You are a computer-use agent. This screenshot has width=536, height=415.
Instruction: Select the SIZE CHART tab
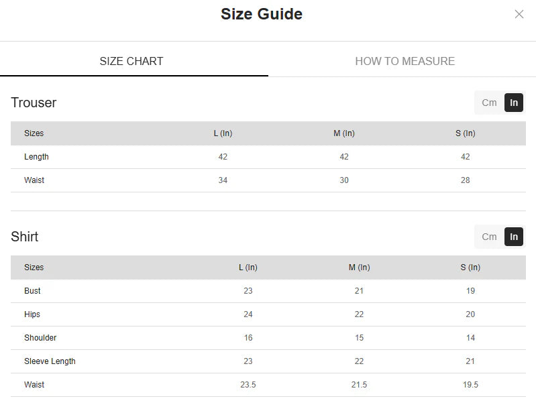coord(131,61)
